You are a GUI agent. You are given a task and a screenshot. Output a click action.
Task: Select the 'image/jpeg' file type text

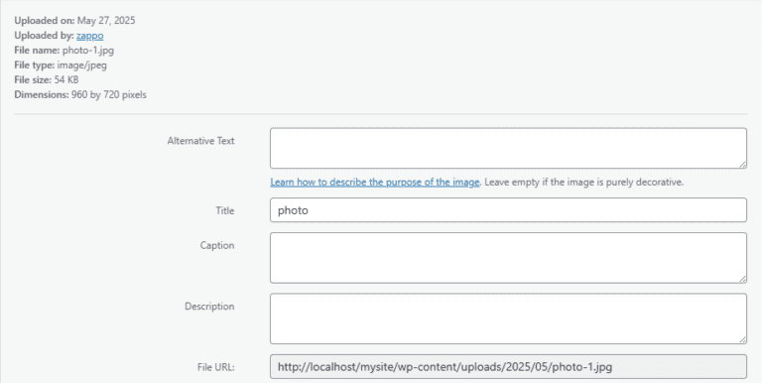tap(81, 64)
